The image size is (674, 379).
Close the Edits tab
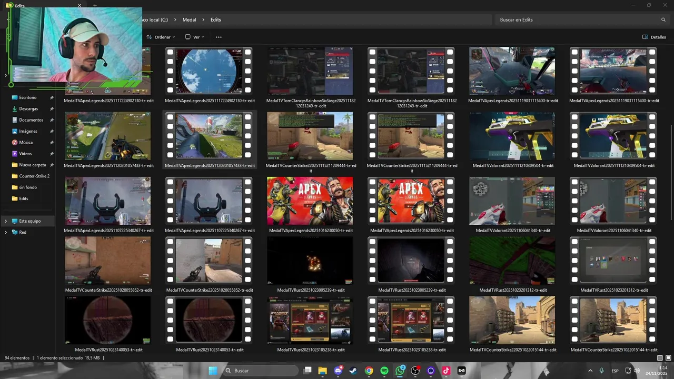80,6
